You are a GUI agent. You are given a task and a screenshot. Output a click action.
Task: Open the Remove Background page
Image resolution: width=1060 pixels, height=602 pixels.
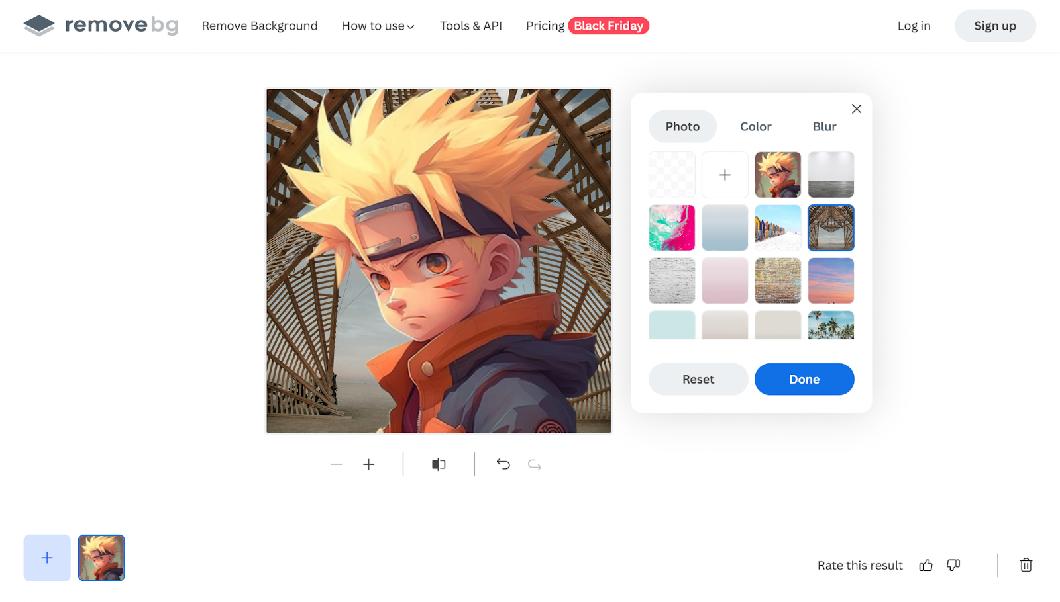260,26
